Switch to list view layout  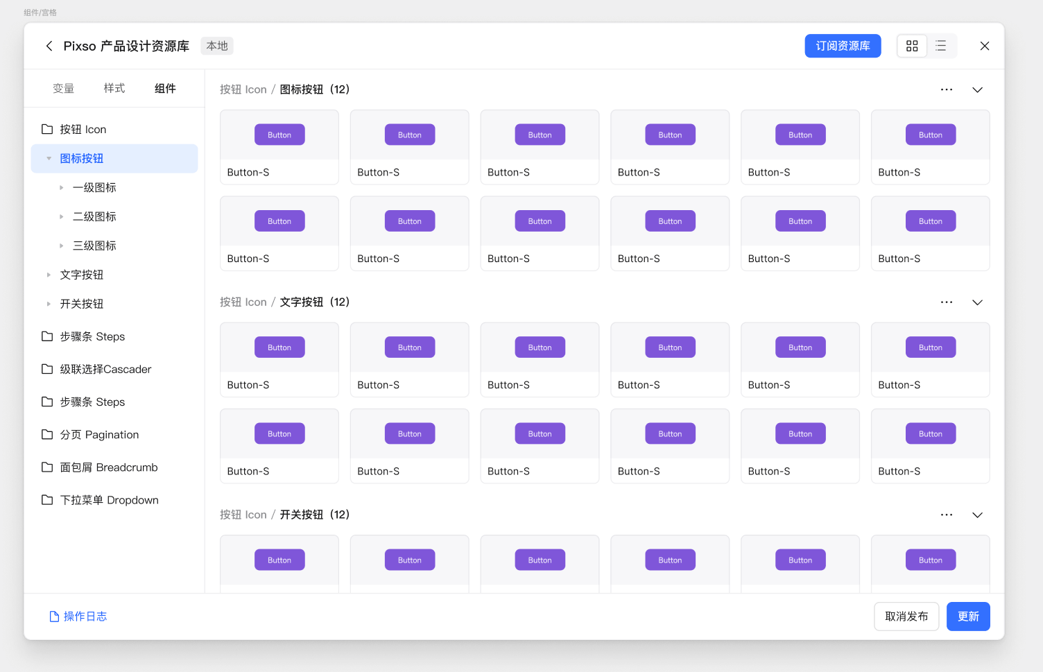(x=941, y=46)
